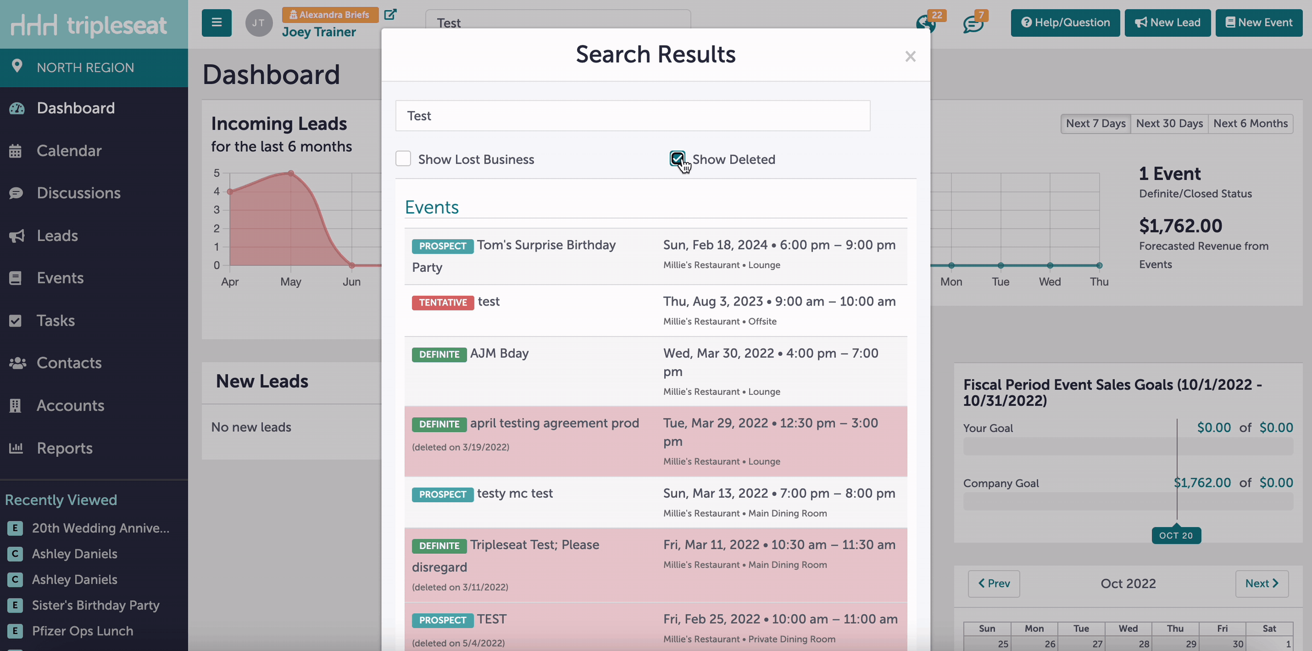Open discussions chat icon with 7 badge
Image resolution: width=1312 pixels, height=651 pixels.
973,24
